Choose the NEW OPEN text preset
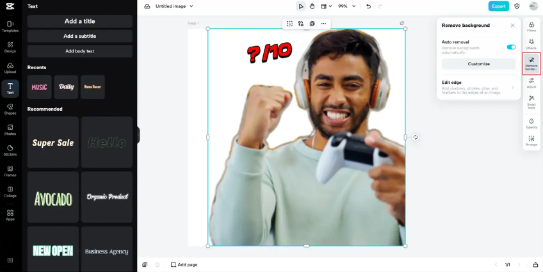543x272 pixels. (53, 249)
